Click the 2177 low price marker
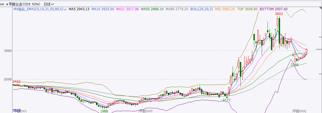Screen dimensions: 322x113 point(227,100)
